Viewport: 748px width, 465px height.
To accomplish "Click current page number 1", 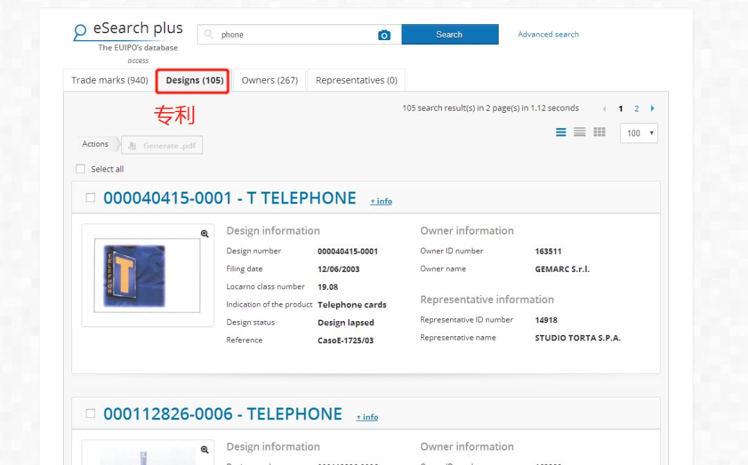I will tap(620, 109).
